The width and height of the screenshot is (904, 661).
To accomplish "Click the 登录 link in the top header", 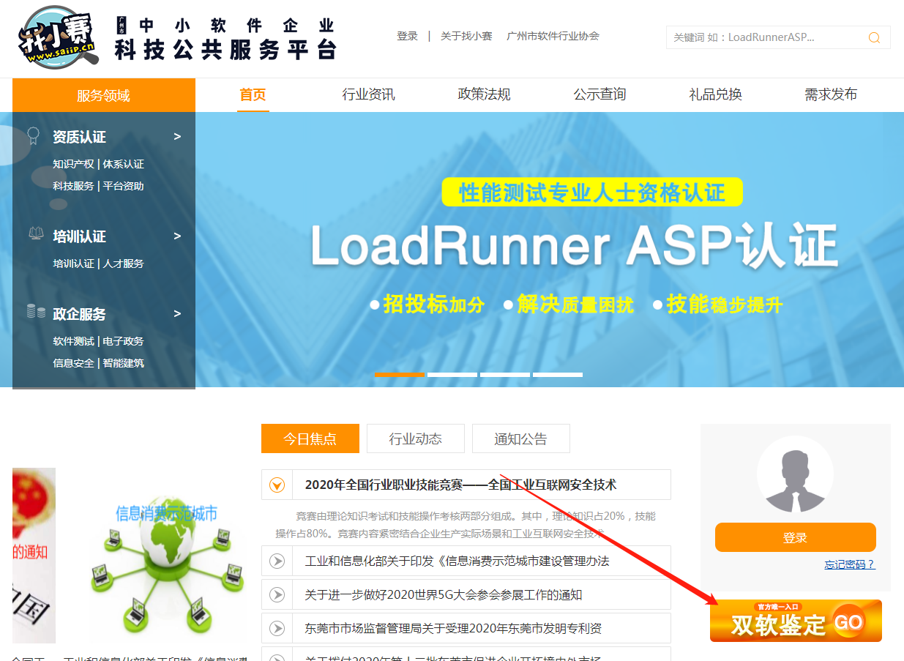I will (x=407, y=36).
